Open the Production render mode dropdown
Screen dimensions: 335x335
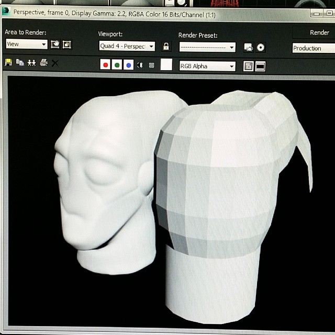point(313,48)
